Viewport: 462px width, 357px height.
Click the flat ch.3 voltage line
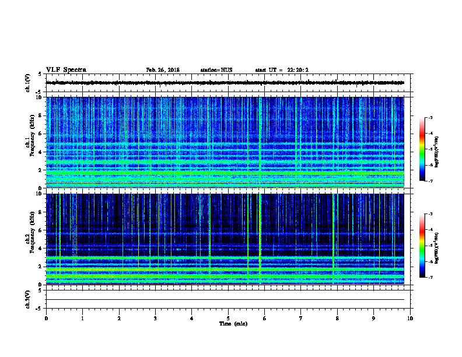point(225,300)
